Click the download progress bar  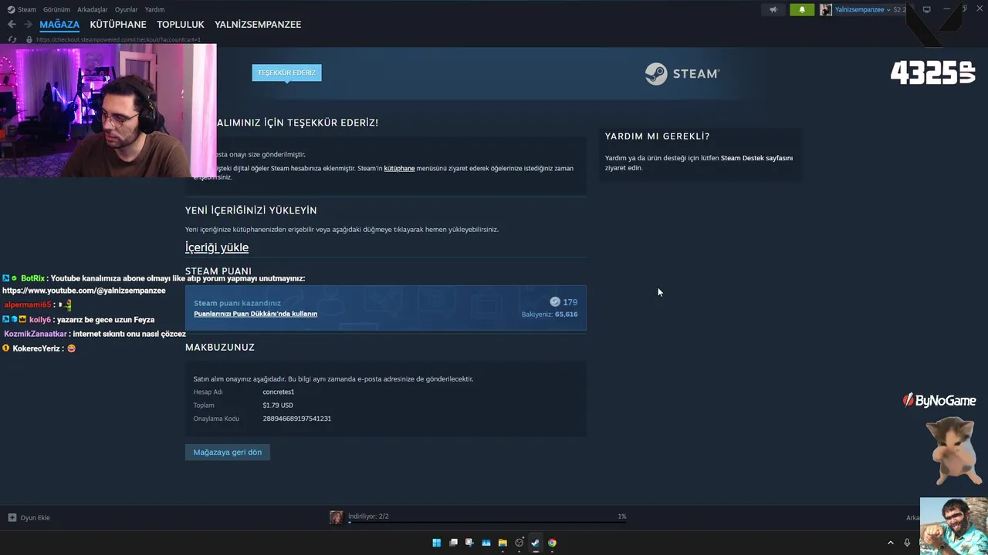pos(487,522)
